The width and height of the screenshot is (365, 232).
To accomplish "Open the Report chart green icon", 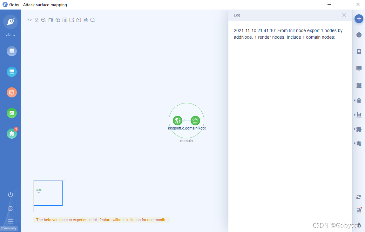I will pos(12,113).
